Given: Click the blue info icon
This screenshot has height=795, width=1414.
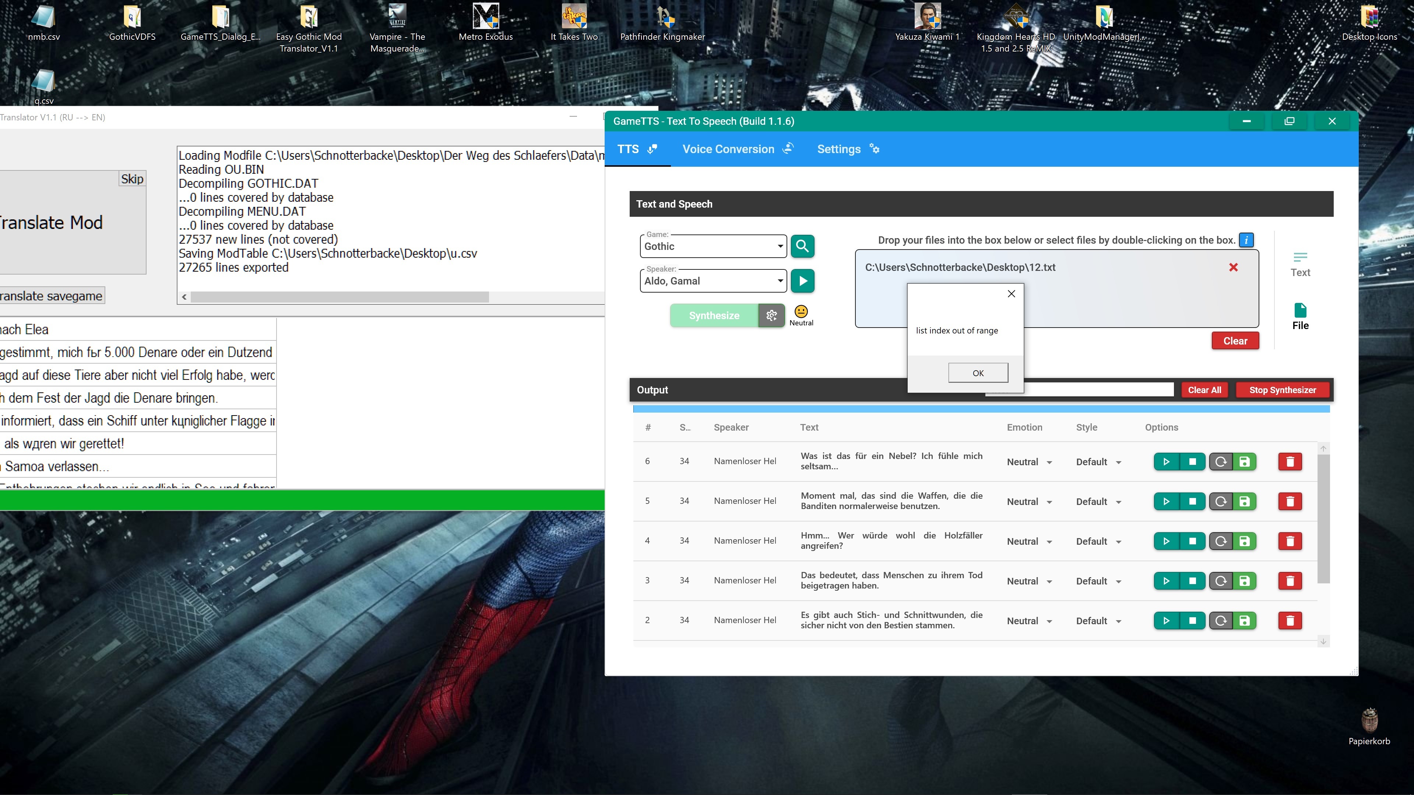Looking at the screenshot, I should click(x=1246, y=240).
